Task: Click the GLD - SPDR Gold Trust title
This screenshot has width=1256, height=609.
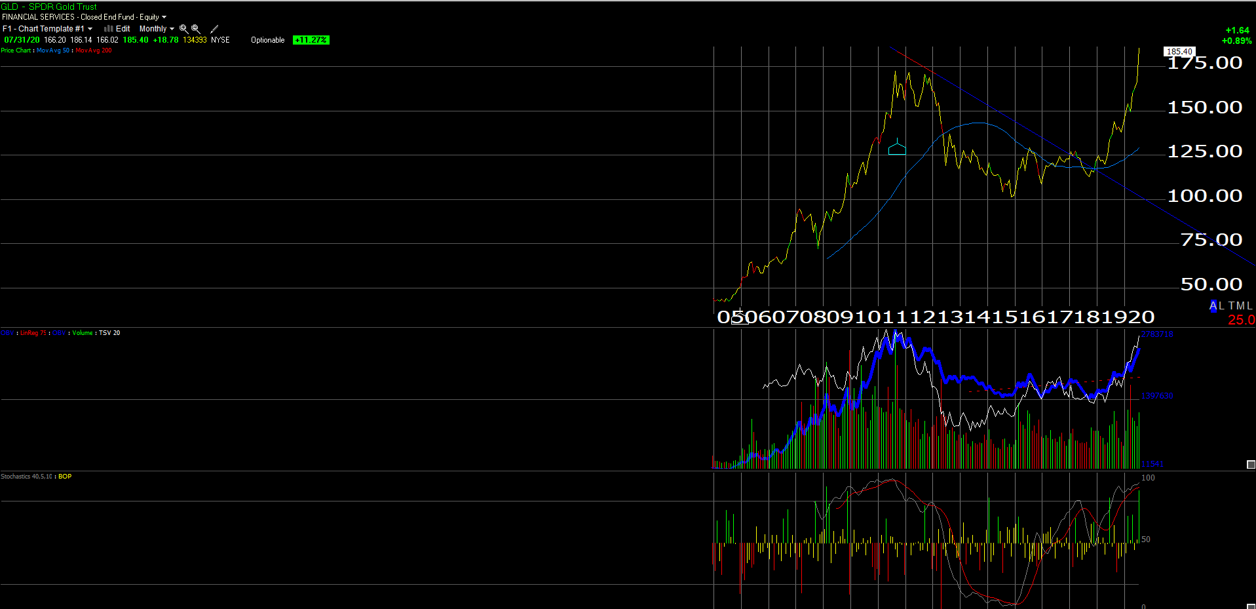Action: click(49, 7)
